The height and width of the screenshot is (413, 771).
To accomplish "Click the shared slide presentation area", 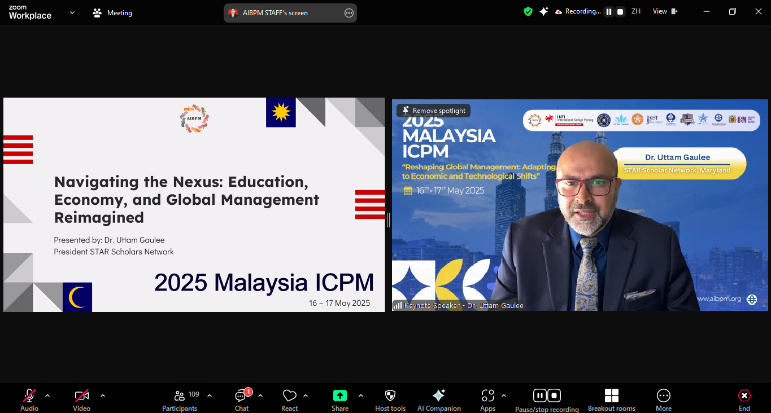I will (194, 205).
